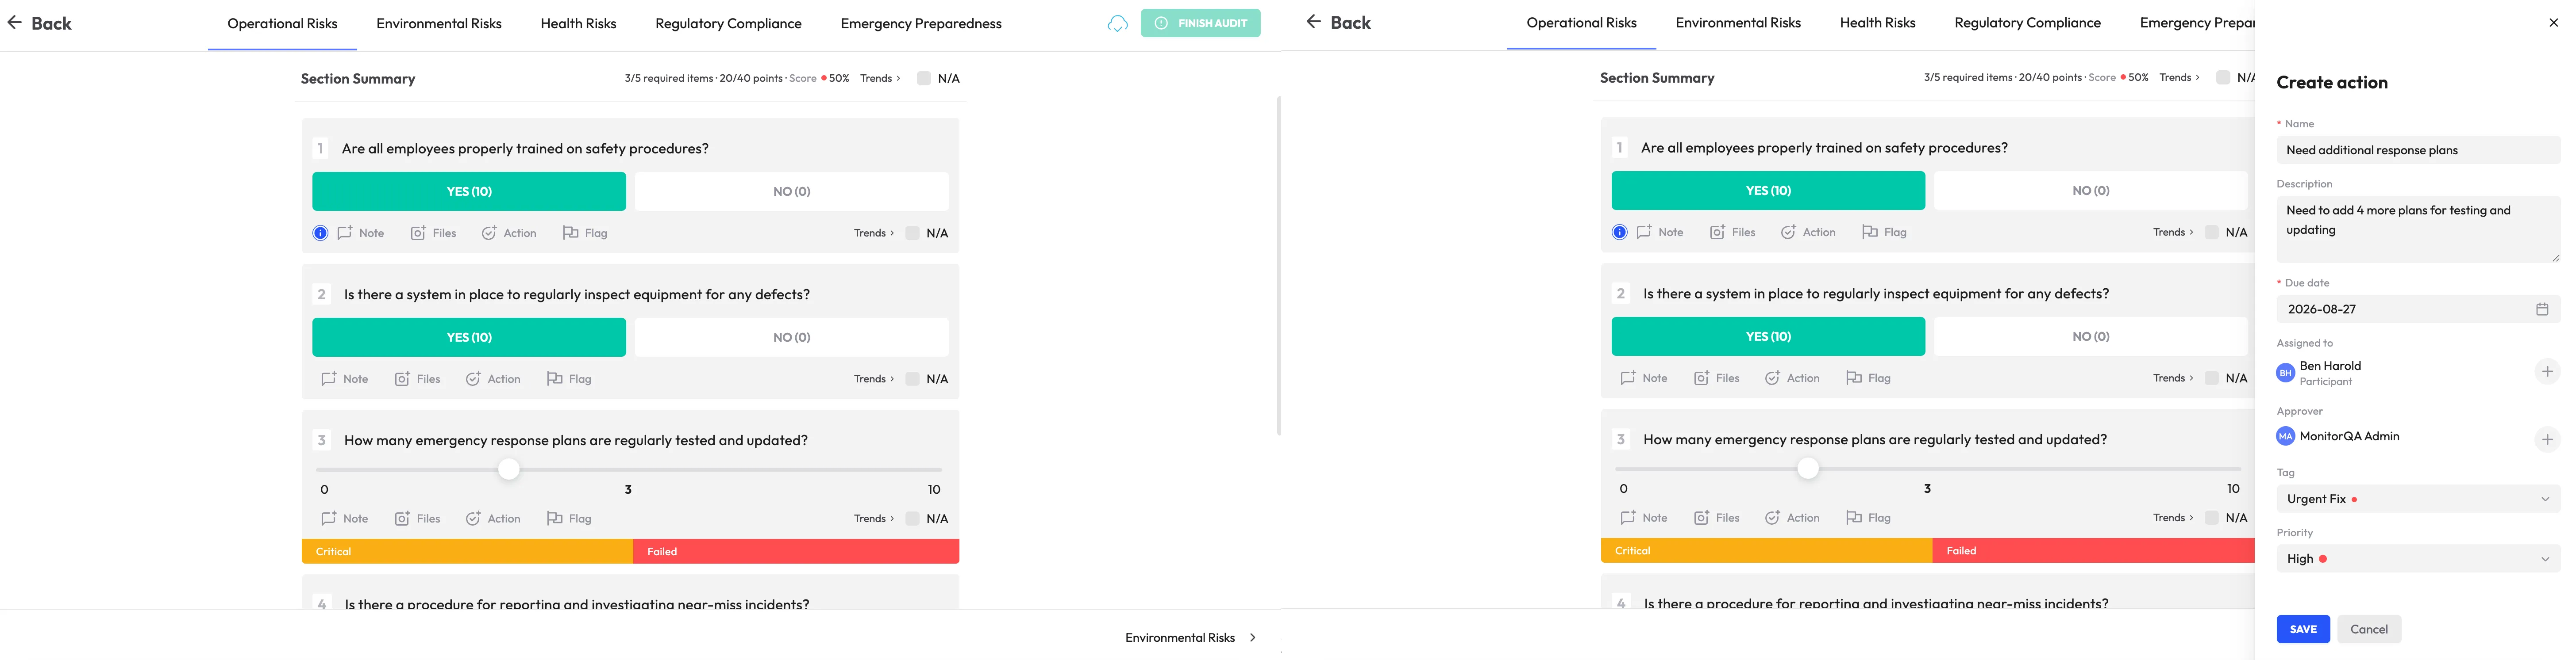The height and width of the screenshot is (660, 2576).
Task: Attach Files to question 2 in the left audit window
Action: click(x=417, y=378)
